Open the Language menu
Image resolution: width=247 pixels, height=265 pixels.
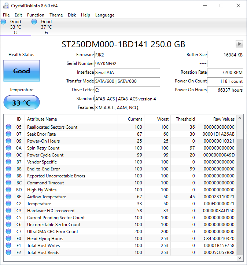105,15
